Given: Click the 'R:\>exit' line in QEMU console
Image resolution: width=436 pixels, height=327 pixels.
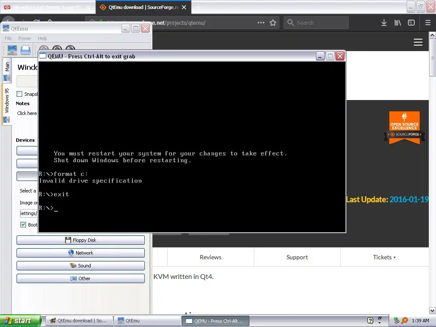Looking at the screenshot, I should tap(54, 194).
